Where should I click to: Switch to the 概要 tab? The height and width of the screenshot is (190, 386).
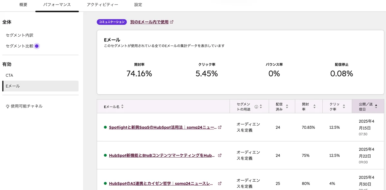(x=23, y=5)
